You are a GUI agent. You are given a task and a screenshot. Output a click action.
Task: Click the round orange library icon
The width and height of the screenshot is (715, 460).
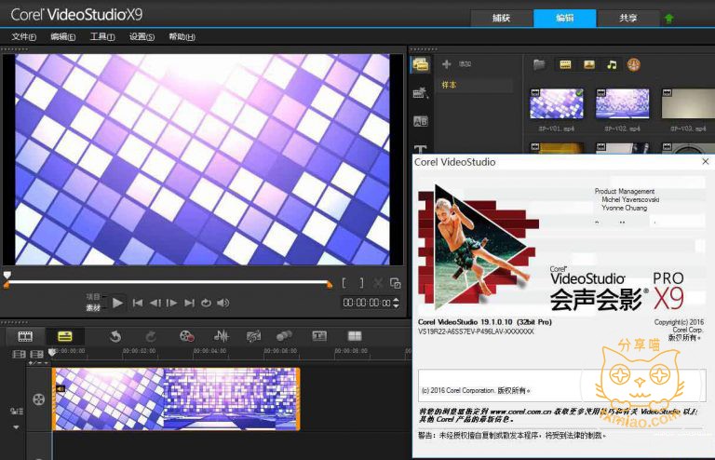(634, 65)
